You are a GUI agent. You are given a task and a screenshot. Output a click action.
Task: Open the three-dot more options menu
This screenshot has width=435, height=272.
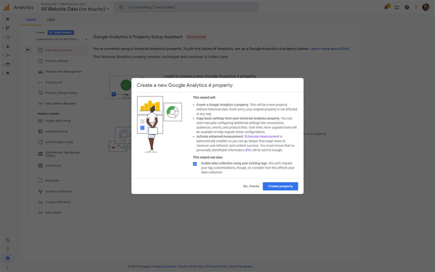[416, 8]
